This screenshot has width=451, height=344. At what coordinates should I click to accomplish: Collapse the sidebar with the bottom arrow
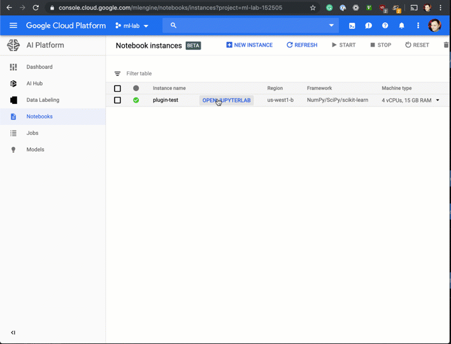click(13, 333)
